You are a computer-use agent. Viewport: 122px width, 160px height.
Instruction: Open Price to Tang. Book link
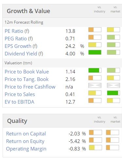click(26, 79)
